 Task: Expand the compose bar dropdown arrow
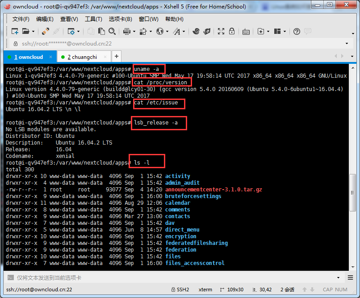coord(338,278)
